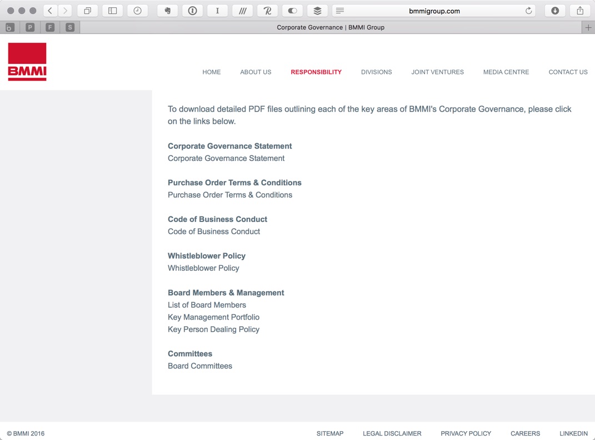This screenshot has height=440, width=595.
Task: Open the DIVISIONS menu
Action: [377, 72]
